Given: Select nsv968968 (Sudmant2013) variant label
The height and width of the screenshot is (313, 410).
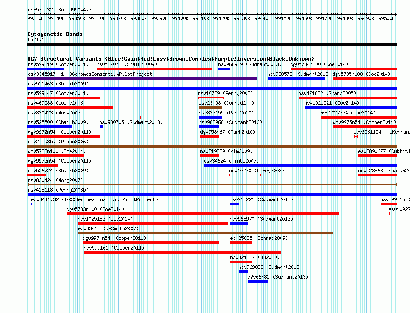Looking at the screenshot, I should (230, 122).
